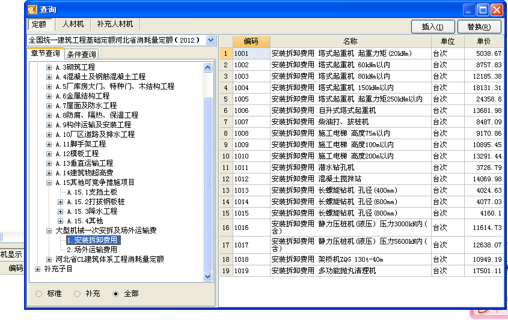The height and width of the screenshot is (320, 508).
Task: Select the 补充 radio button
Action: pos(77,294)
